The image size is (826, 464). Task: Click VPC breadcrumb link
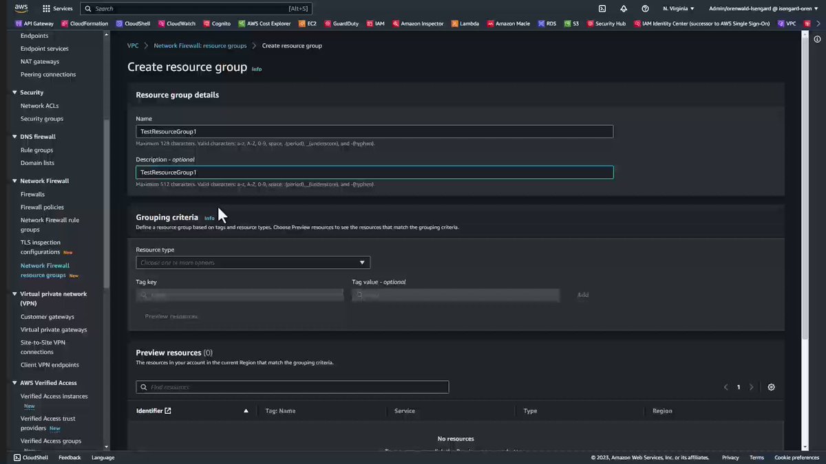133,45
